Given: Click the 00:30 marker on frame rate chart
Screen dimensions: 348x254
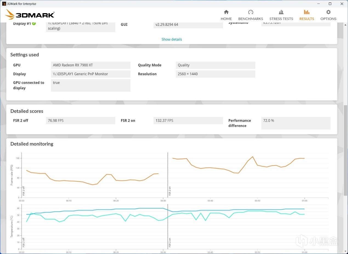Looking at the screenshot, I should pyautogui.click(x=163, y=201).
